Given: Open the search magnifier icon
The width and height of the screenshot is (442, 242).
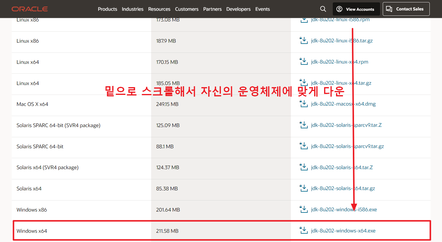Looking at the screenshot, I should (323, 9).
